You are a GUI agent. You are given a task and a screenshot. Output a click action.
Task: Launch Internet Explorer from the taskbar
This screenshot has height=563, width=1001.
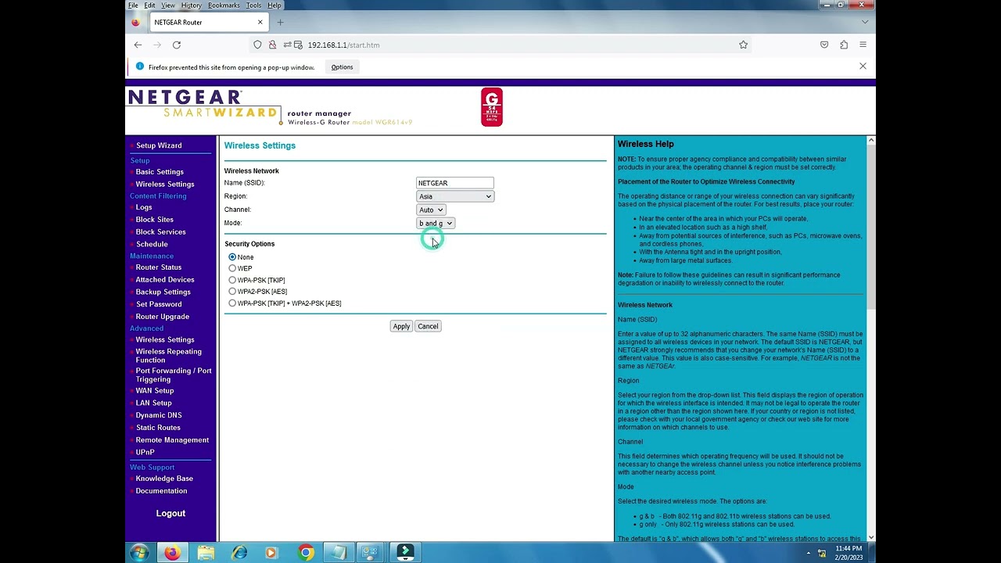click(239, 553)
